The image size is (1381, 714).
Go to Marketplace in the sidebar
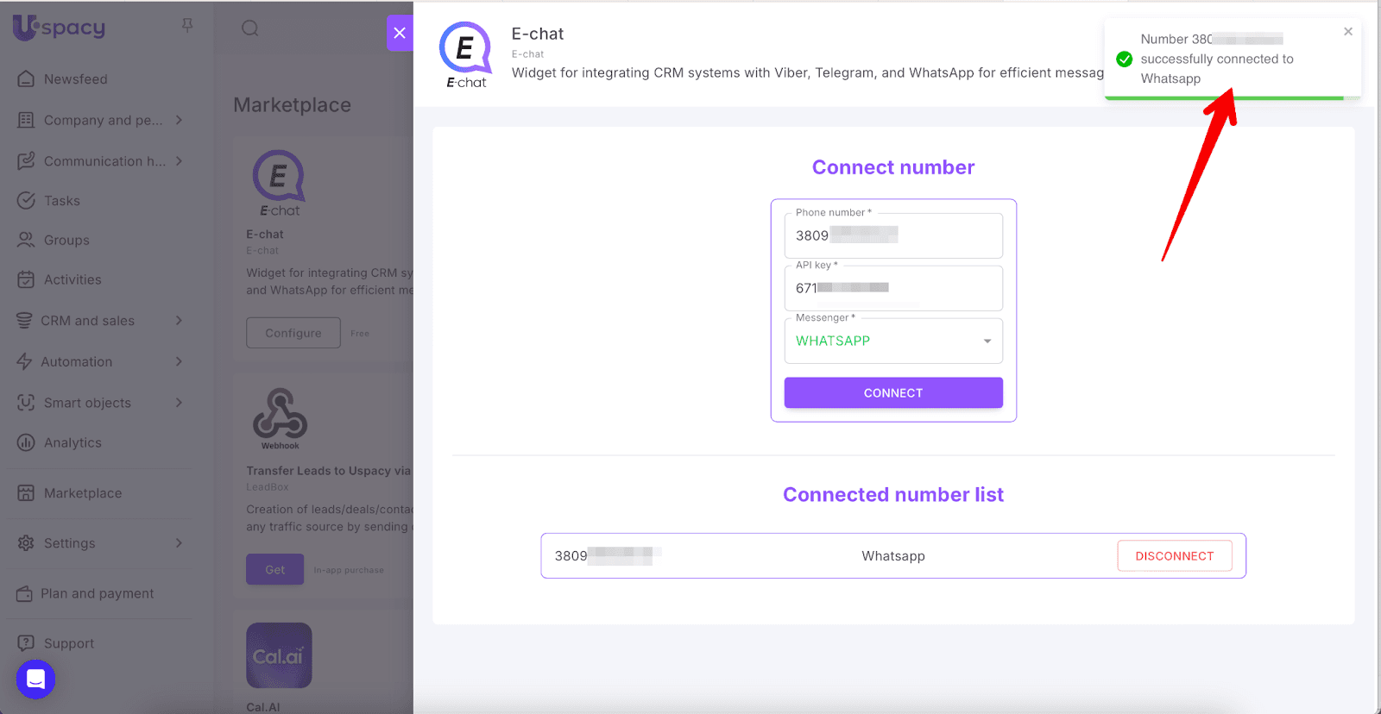[82, 493]
